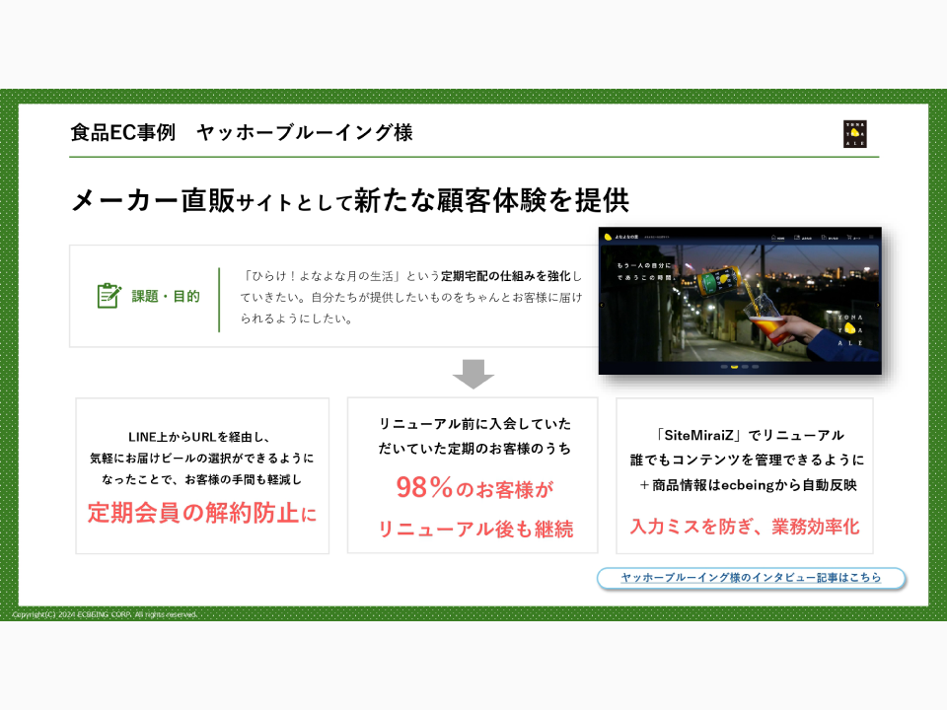Click the red text 入力ミスを防ぎ、業務効率化
Screen dimensions: 947x710
[x=745, y=527]
